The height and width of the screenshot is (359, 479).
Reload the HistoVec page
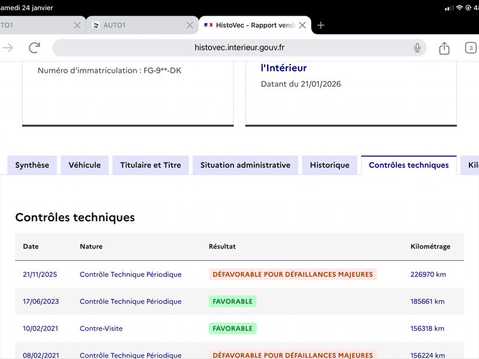[35, 48]
